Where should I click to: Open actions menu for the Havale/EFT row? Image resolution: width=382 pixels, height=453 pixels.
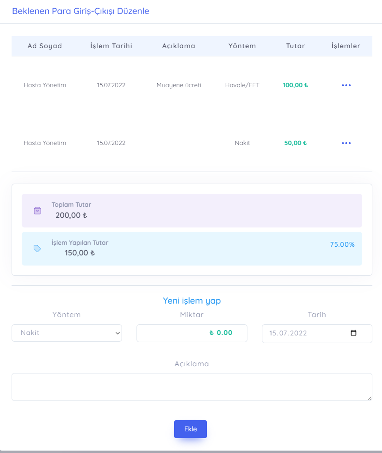coord(346,85)
